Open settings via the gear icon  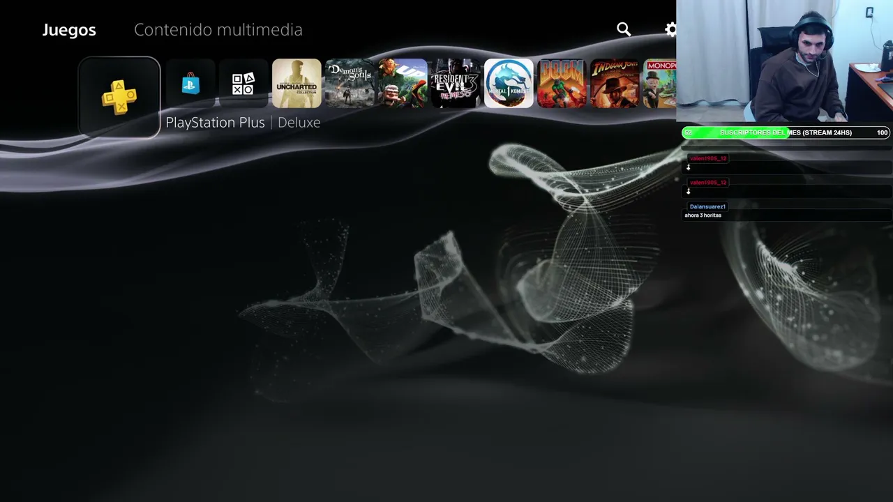[x=670, y=29]
